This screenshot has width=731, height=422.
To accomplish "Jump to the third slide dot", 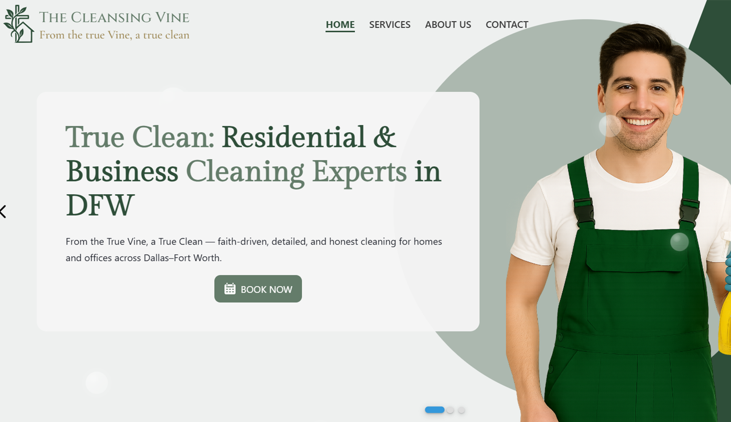I will click(x=462, y=410).
